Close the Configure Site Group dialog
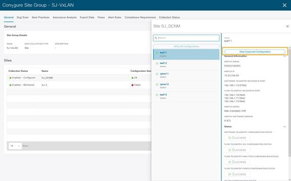This screenshot has width=291, height=181. click(x=284, y=5)
